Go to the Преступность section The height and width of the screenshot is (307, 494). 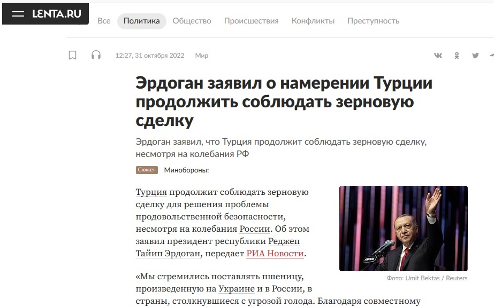374,21
